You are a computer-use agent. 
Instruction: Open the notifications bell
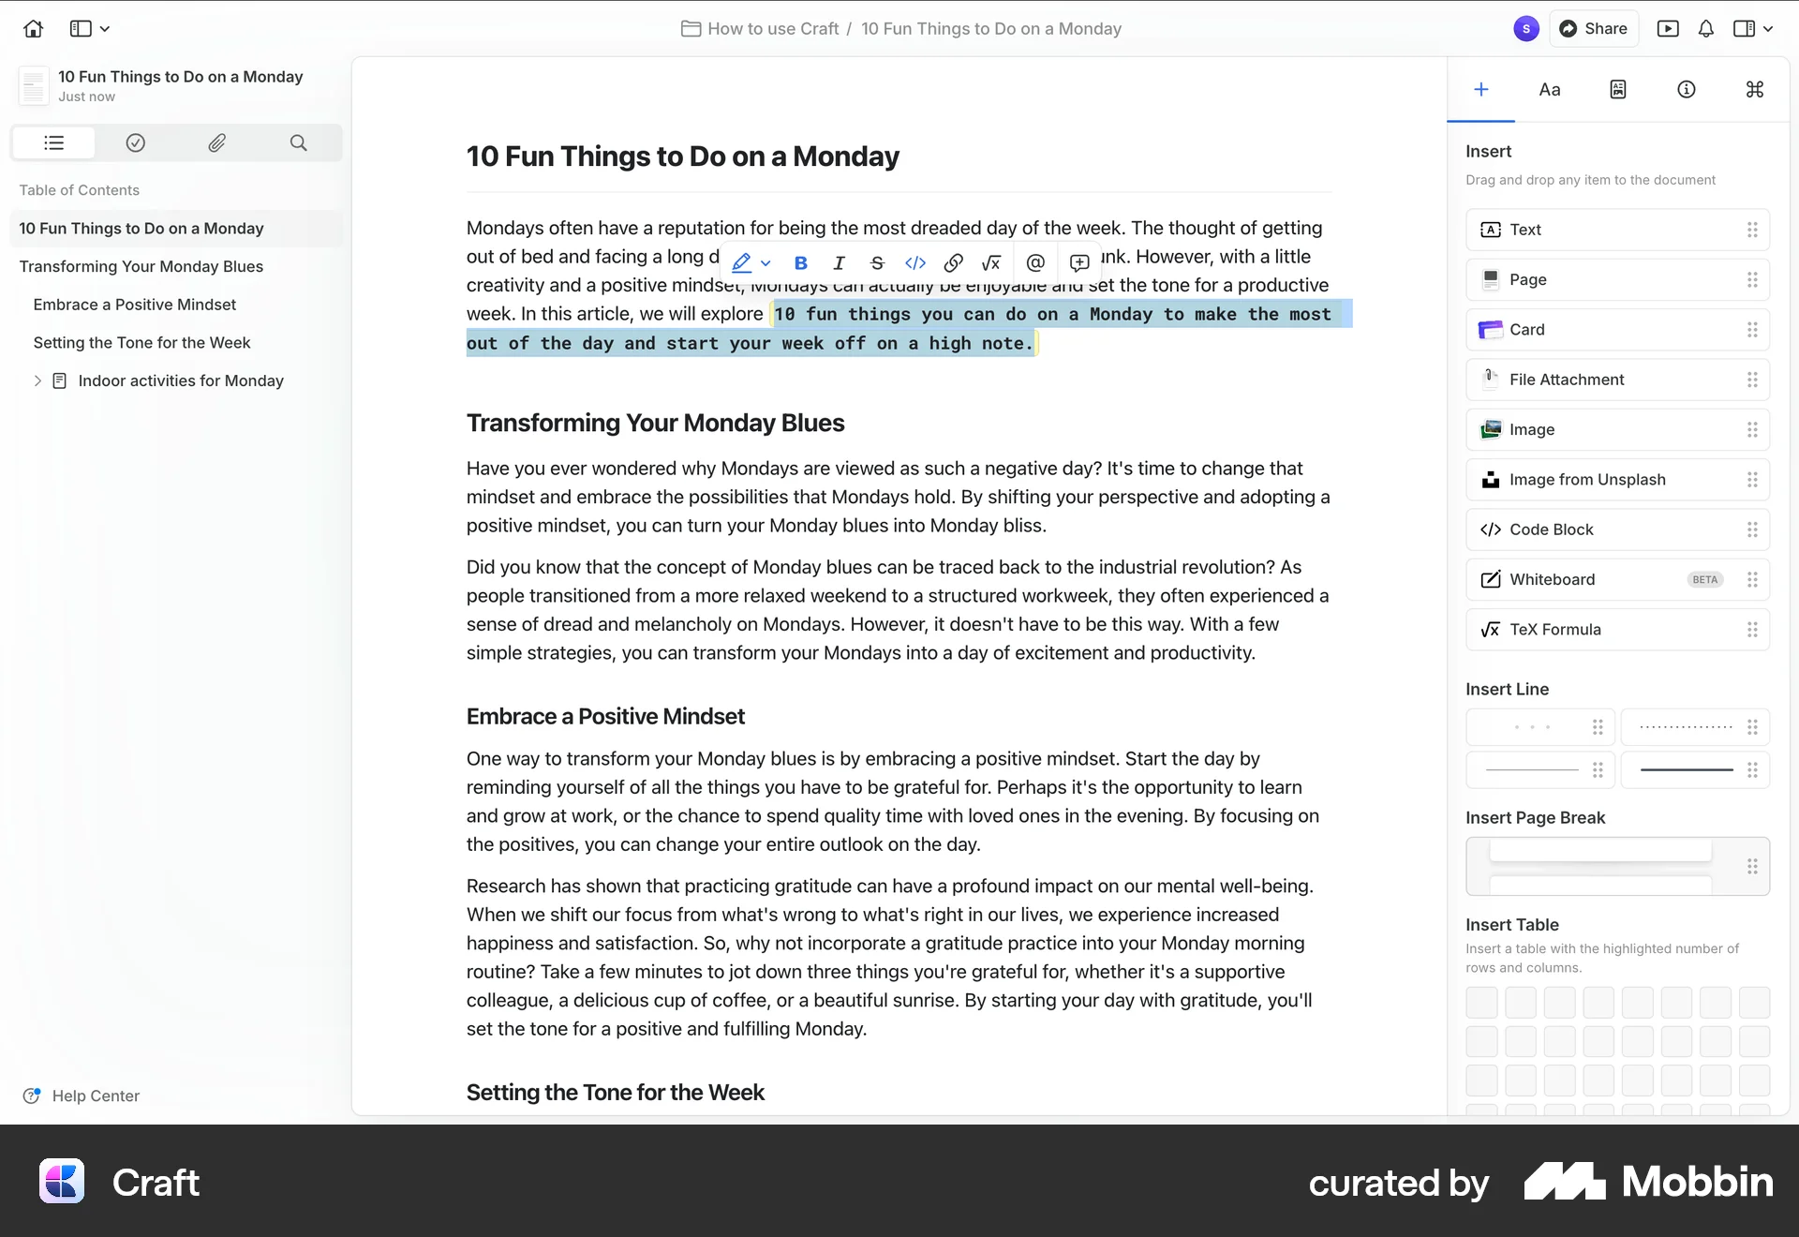[x=1705, y=29]
